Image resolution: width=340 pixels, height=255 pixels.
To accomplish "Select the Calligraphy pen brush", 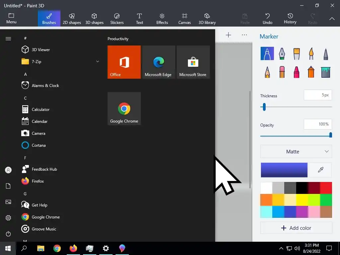I will point(282,53).
